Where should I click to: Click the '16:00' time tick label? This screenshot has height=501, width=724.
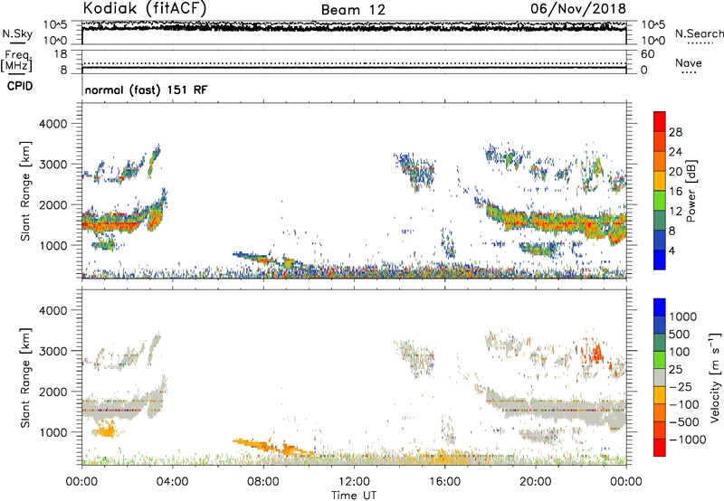444,482
